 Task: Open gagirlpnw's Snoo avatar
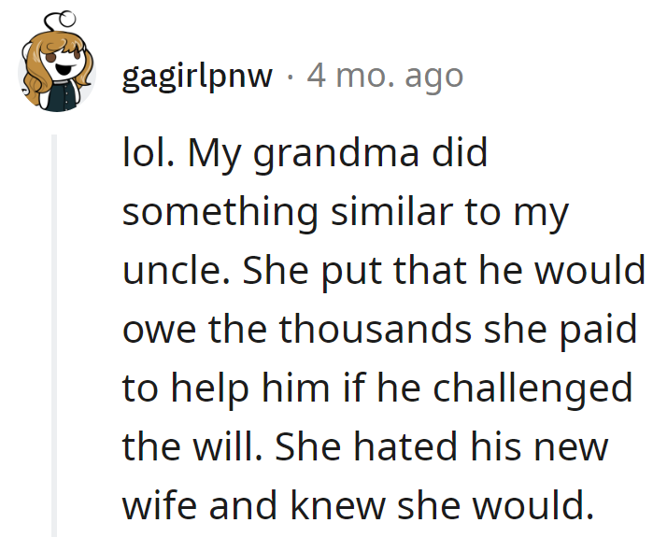pos(57,63)
